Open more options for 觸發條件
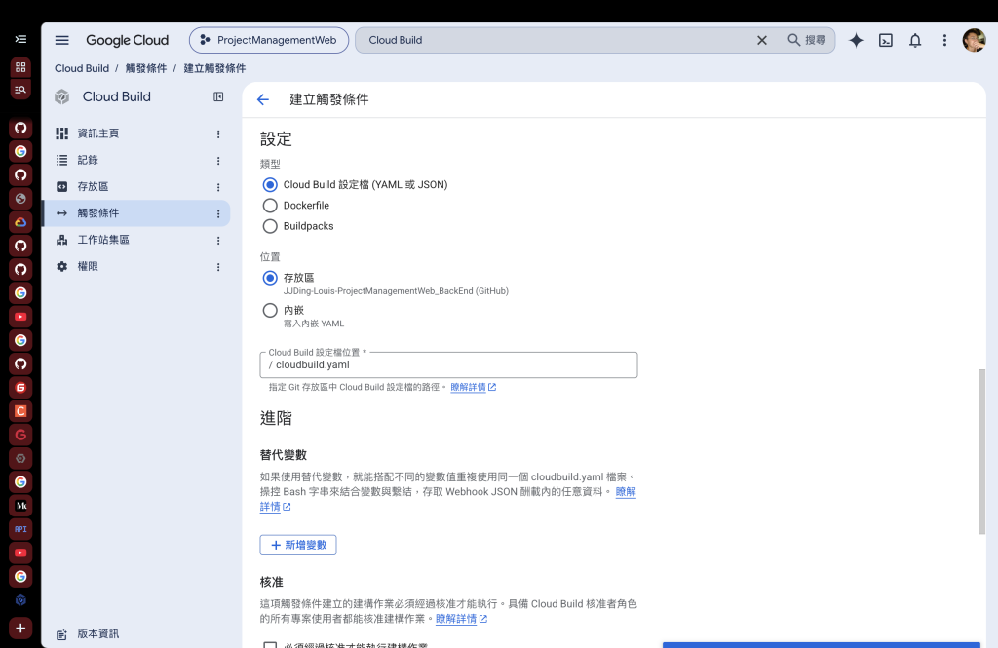Viewport: 998px width, 648px height. 218,213
